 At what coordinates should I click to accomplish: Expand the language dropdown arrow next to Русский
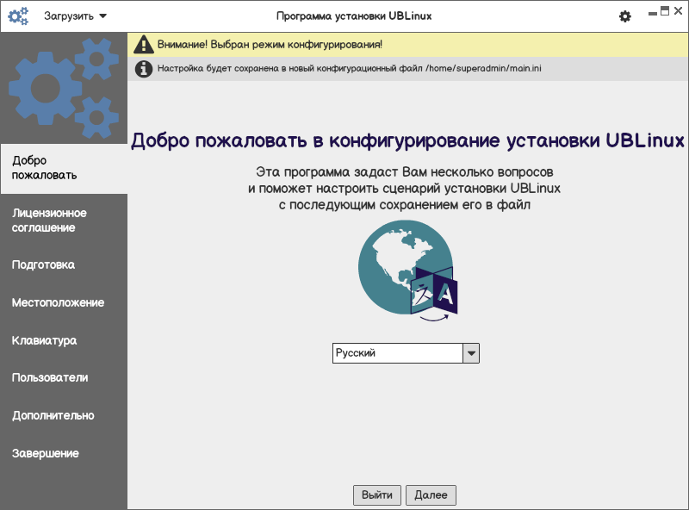(471, 353)
